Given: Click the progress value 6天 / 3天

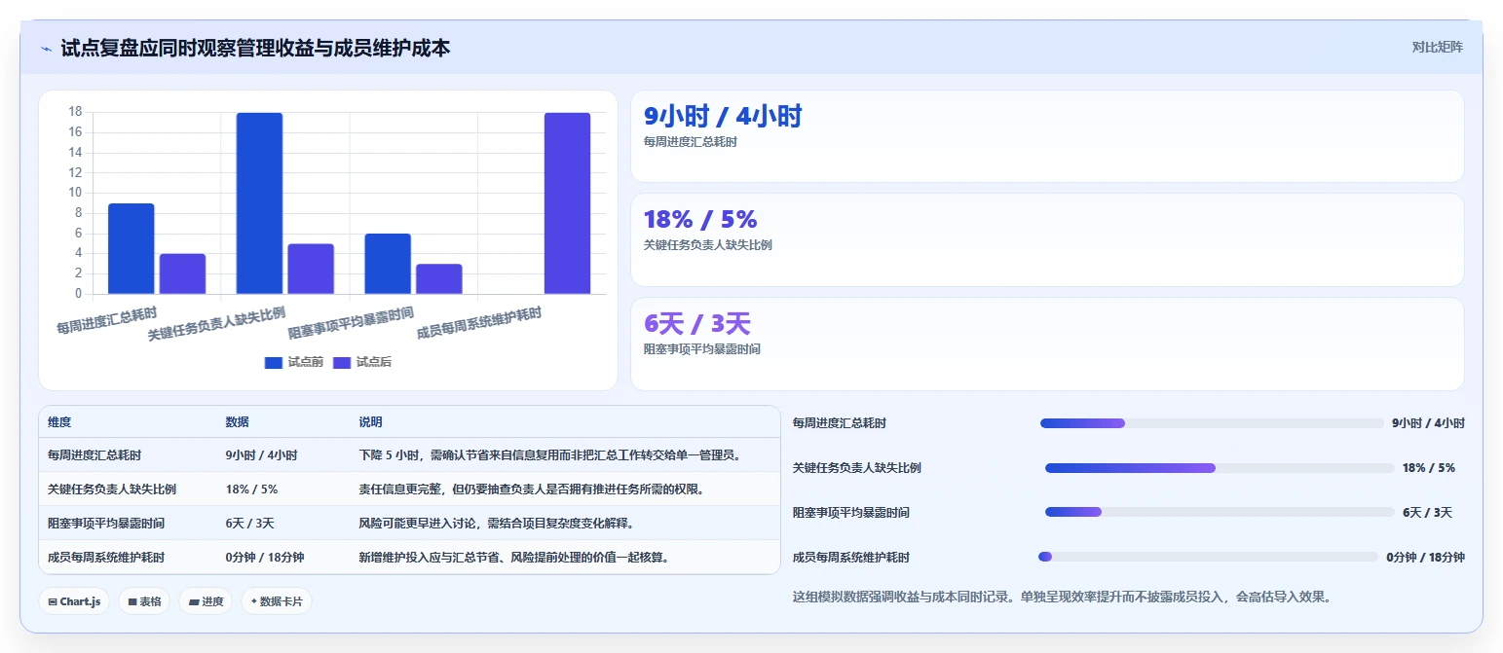Looking at the screenshot, I should (x=1427, y=512).
